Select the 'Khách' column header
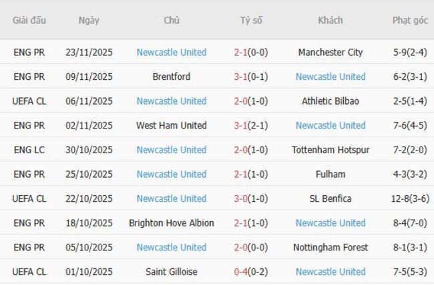Image resolution: width=434 pixels, height=285 pixels. tap(331, 20)
